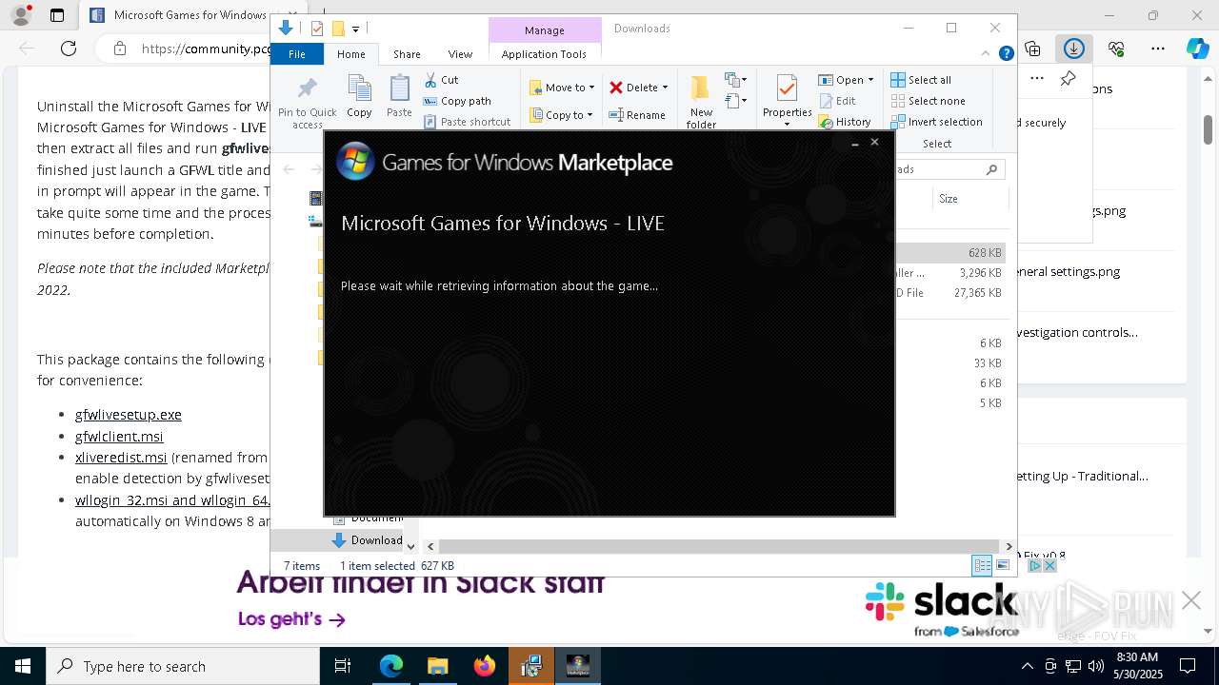Click Select none in the ribbon
The width and height of the screenshot is (1219, 685).
(x=928, y=101)
